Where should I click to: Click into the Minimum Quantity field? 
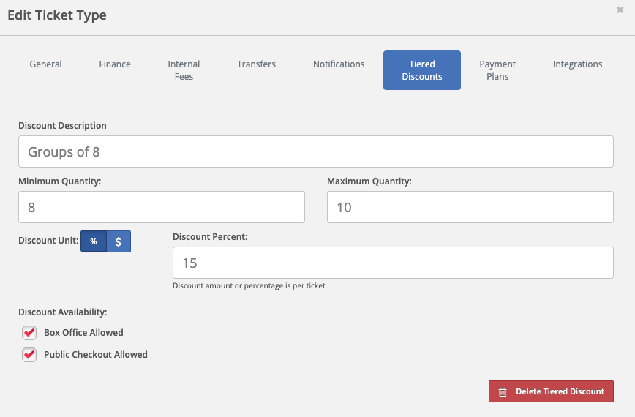[x=162, y=207]
